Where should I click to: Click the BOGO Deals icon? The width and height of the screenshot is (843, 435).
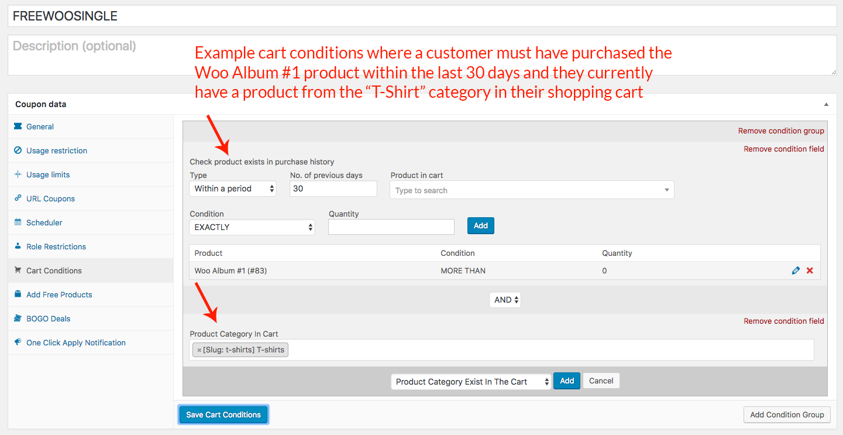tap(18, 318)
